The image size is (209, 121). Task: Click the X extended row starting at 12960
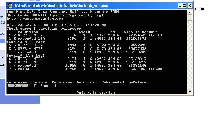click(80, 66)
